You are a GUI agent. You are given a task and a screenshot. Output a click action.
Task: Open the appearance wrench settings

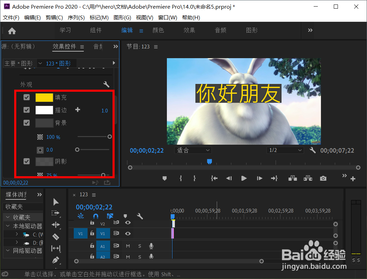106,84
